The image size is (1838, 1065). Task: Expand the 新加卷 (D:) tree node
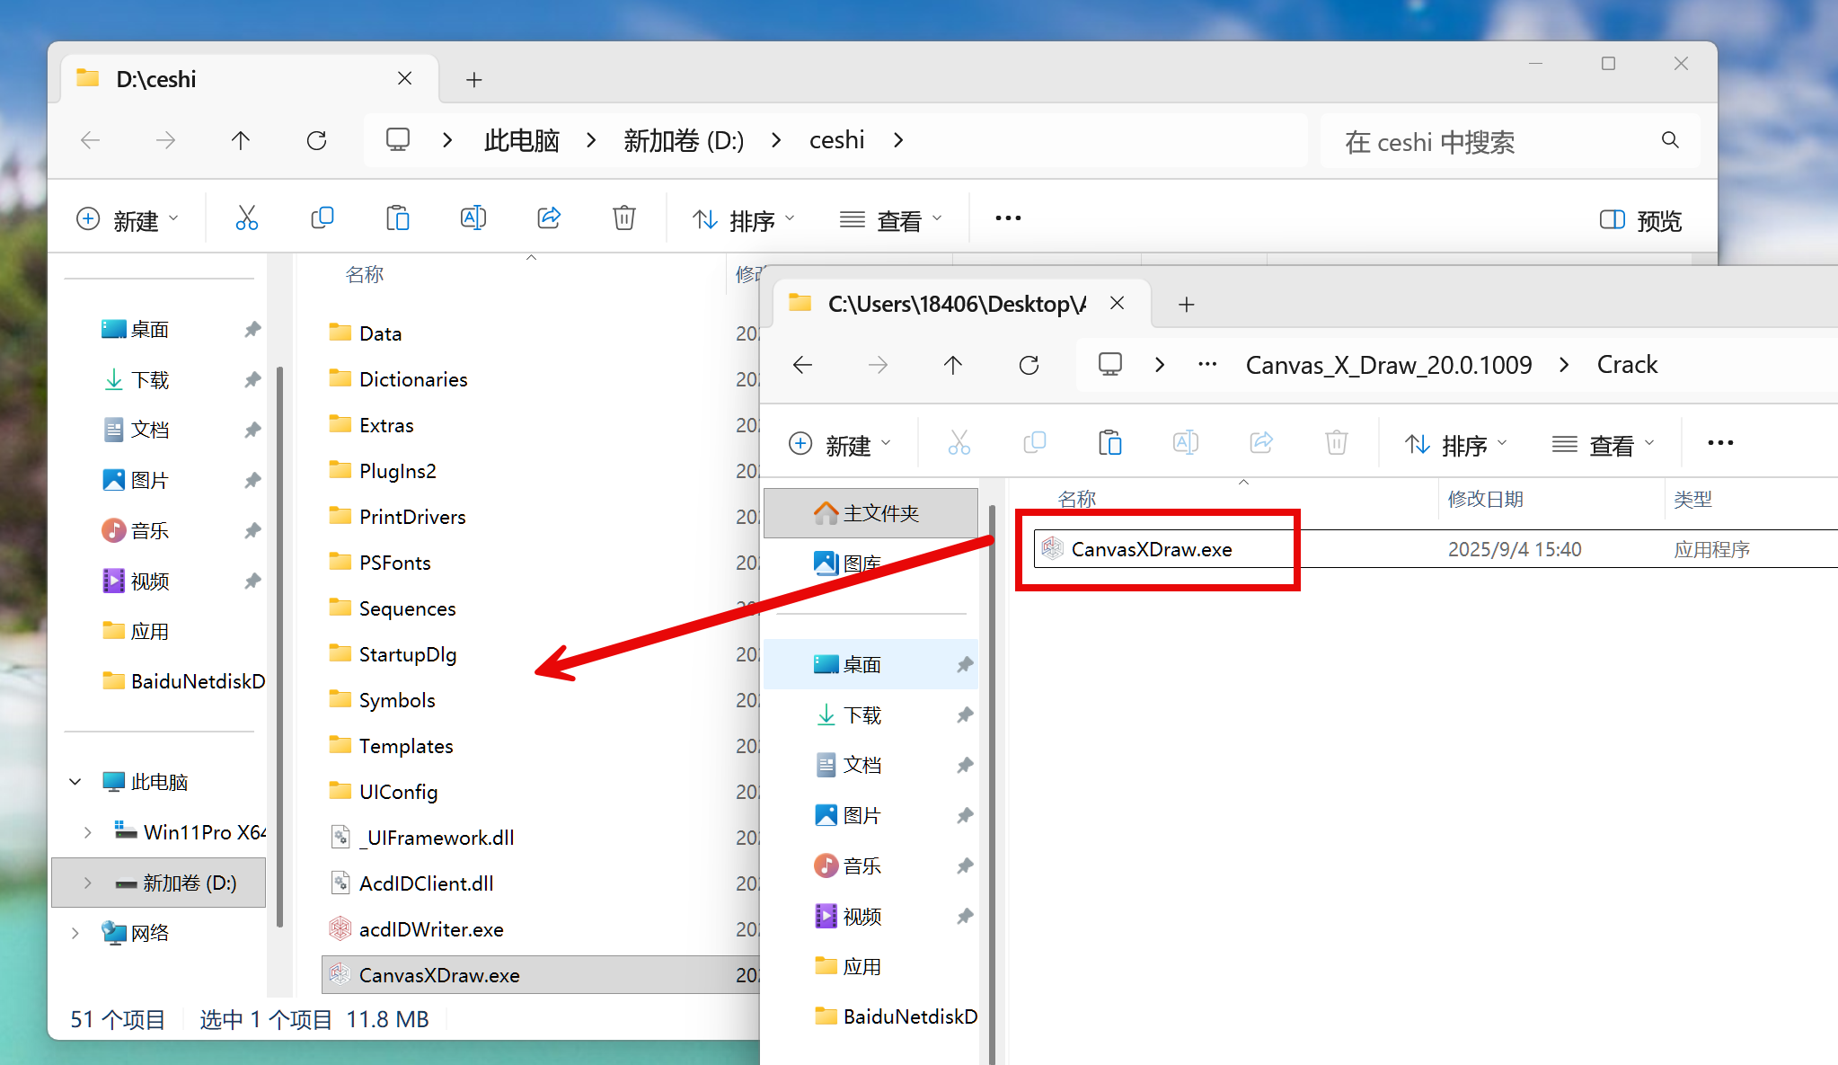87,883
